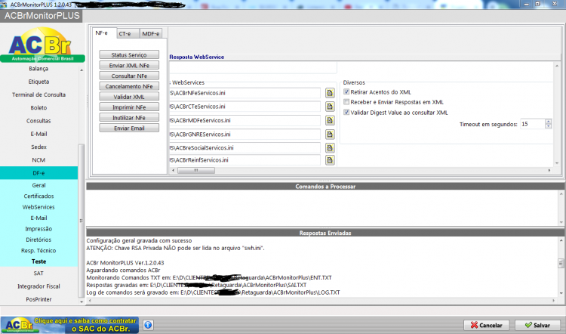Click the ACBrMDFeServicos.ini path field
Image resolution: width=566 pixels, height=334 pixels.
point(245,120)
